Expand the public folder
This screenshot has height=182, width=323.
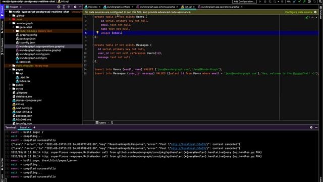point(10,85)
